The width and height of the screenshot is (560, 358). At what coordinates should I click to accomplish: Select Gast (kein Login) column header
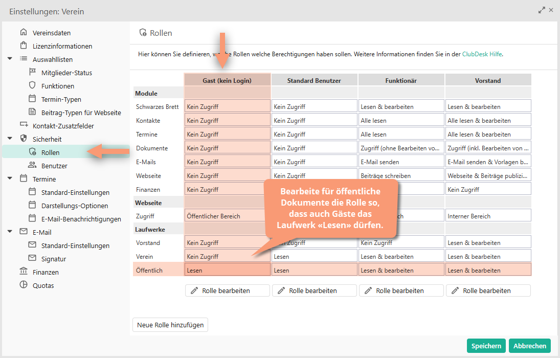click(227, 80)
